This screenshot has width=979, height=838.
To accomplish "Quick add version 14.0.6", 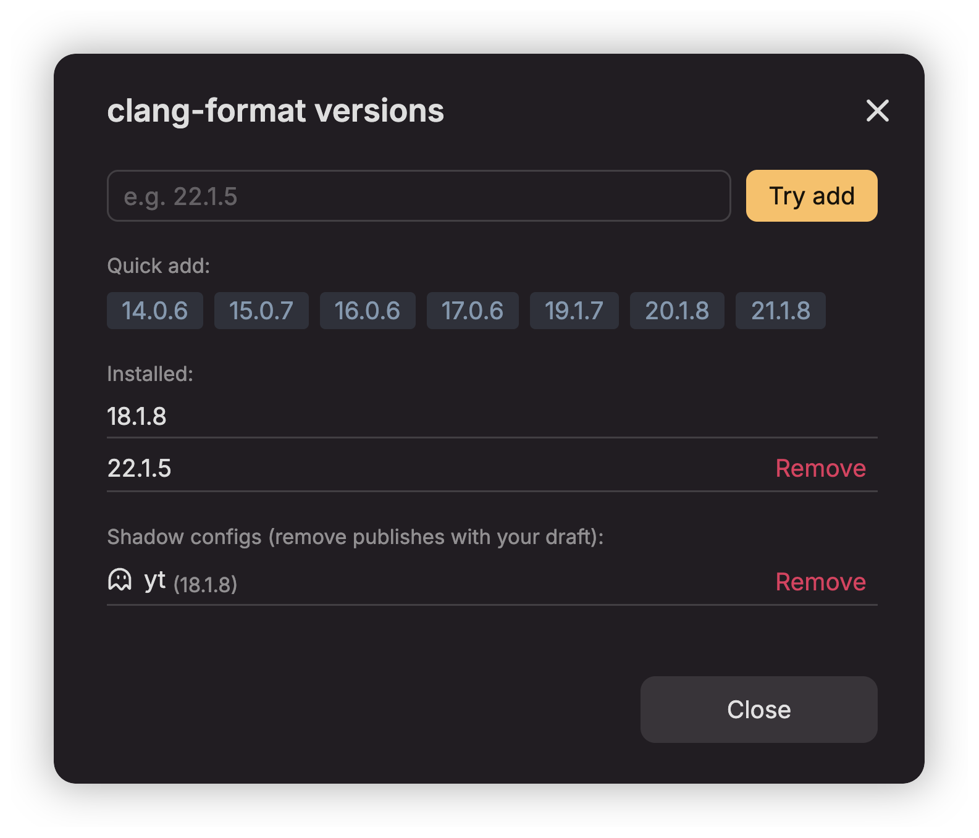I will 155,311.
